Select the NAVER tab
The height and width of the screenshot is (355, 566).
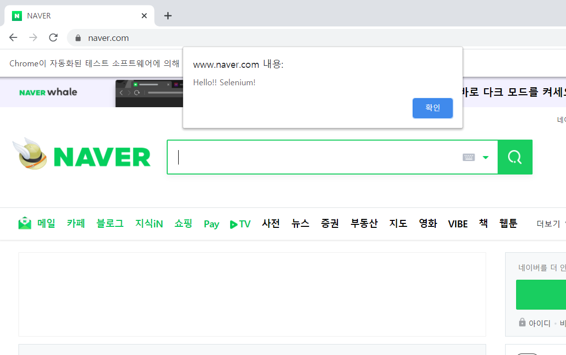point(79,16)
